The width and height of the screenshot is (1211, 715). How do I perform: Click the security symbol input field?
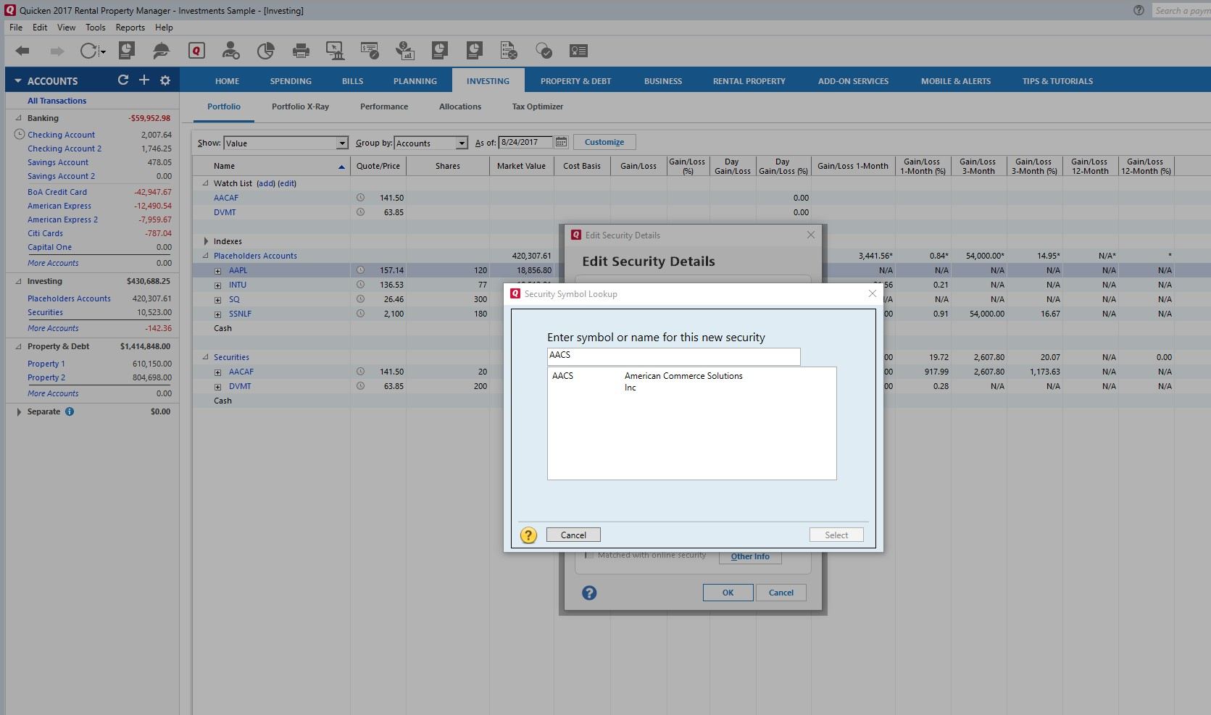pos(673,356)
